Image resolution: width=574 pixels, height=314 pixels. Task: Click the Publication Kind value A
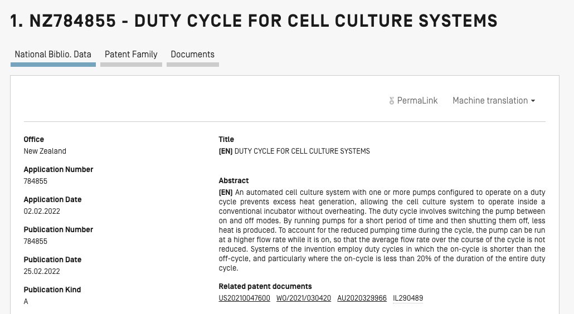[x=26, y=302]
